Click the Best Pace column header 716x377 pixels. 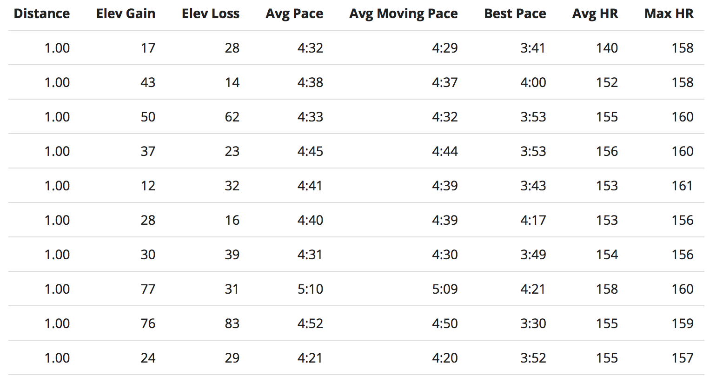point(515,14)
